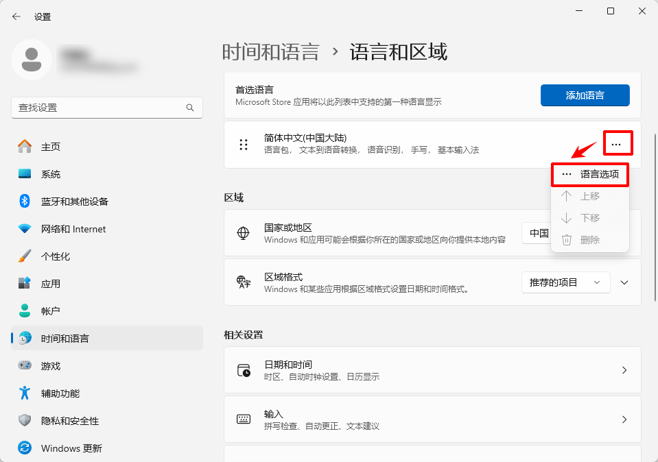Go back with the arrow in title bar
Viewport: 658px width, 462px height.
coord(16,16)
